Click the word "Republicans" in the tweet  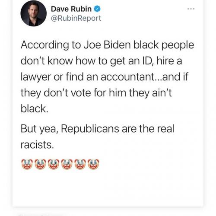point(90,129)
